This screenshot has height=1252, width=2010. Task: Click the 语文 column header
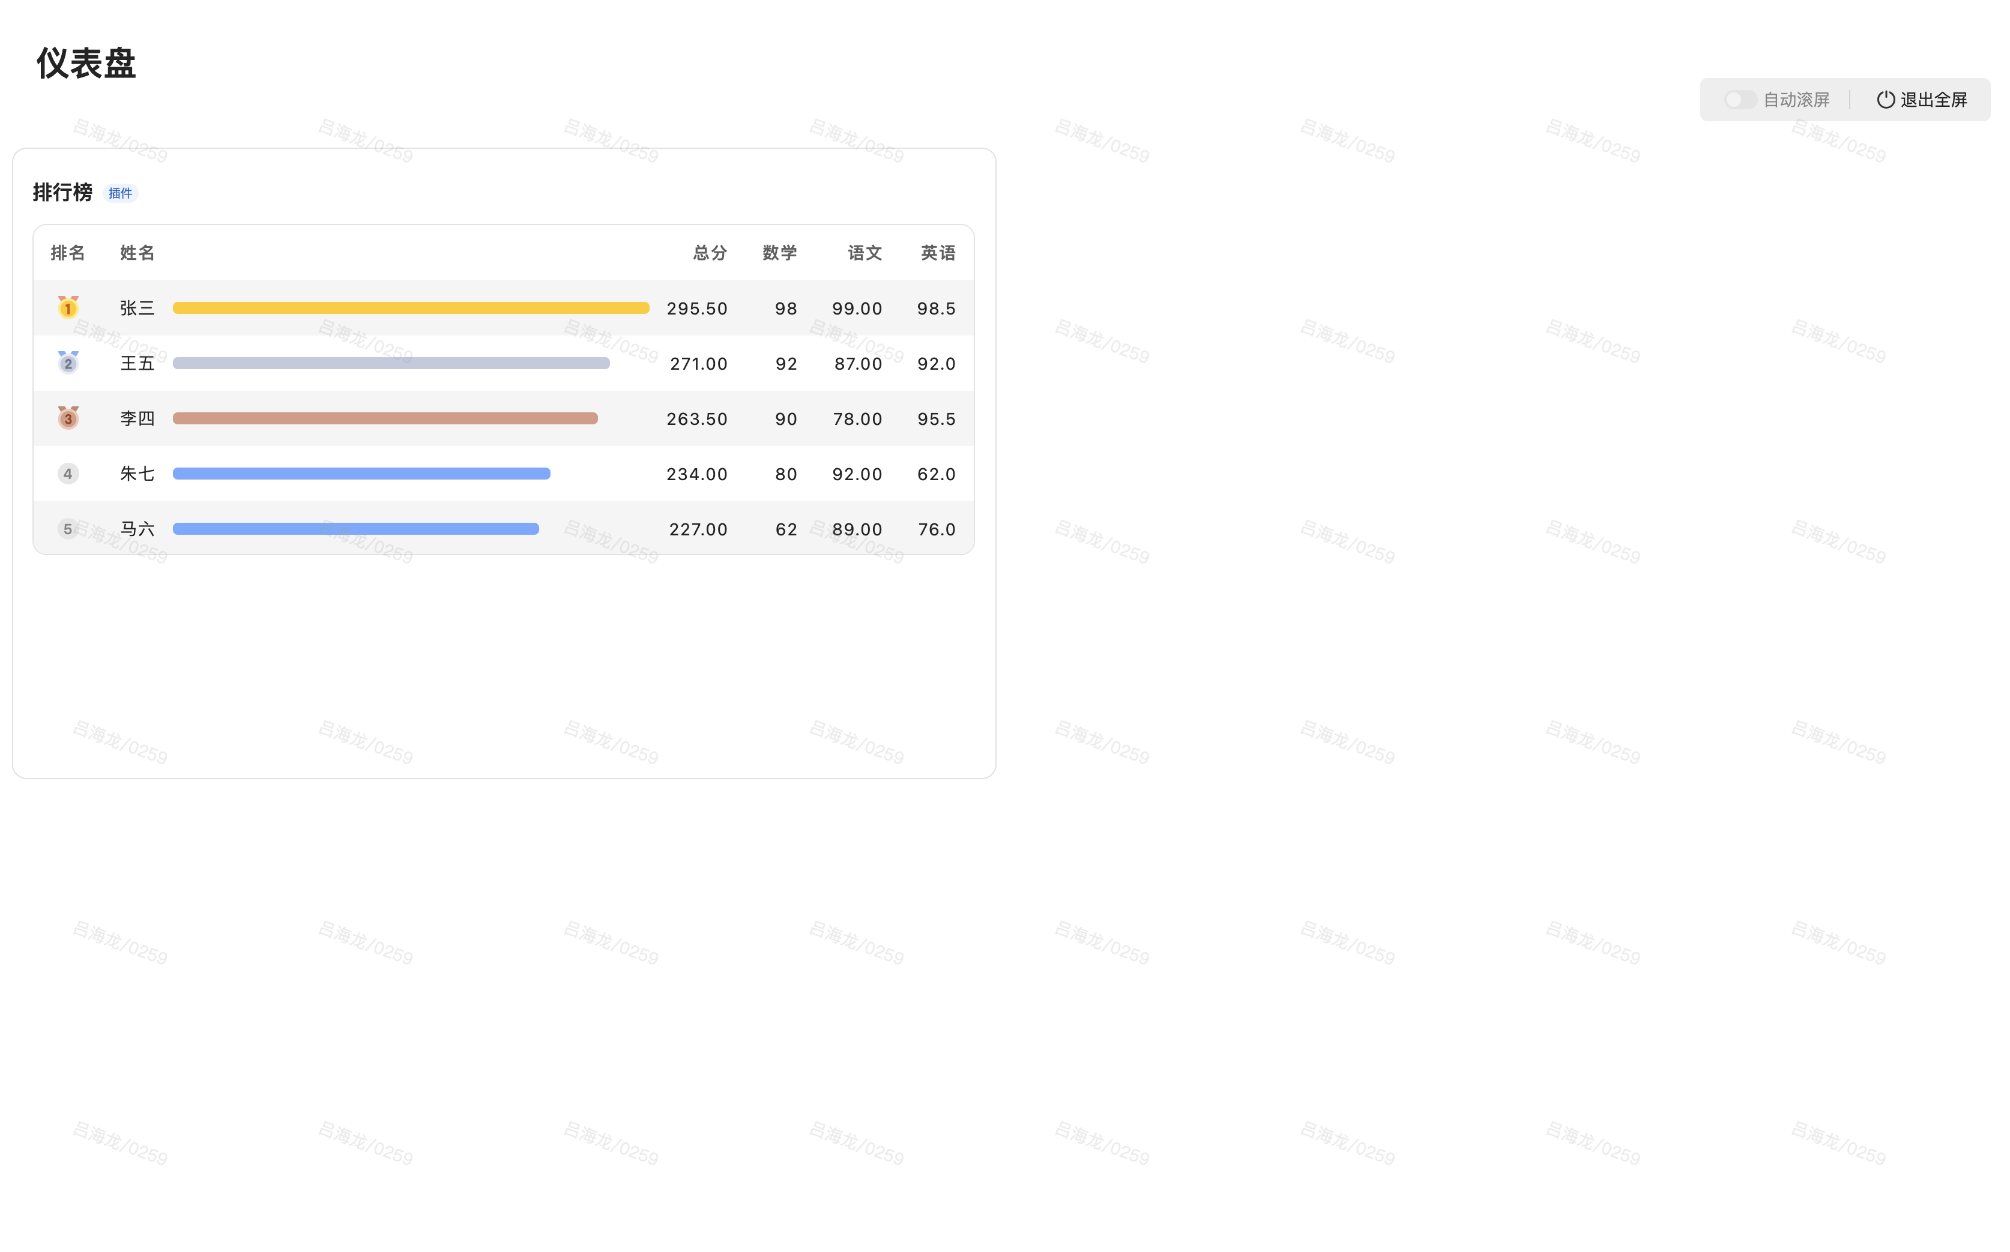coord(865,253)
